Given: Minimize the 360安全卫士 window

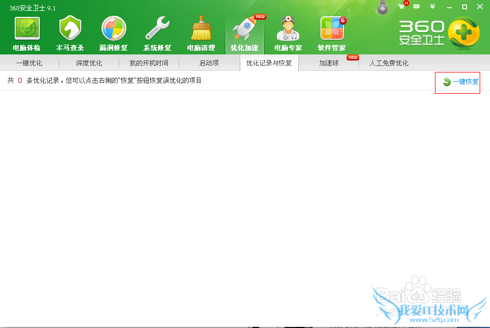Looking at the screenshot, I should tap(449, 7).
